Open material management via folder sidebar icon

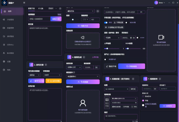coord(4,36)
